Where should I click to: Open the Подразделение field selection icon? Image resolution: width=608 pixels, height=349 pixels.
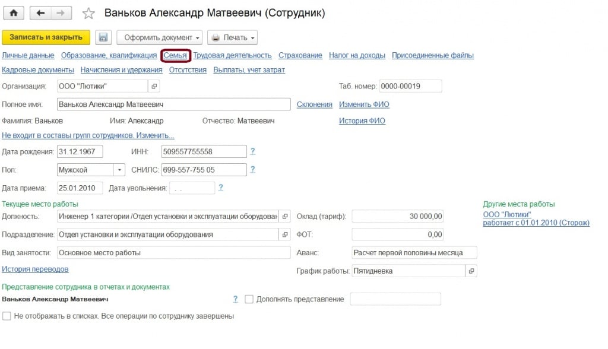(x=285, y=234)
